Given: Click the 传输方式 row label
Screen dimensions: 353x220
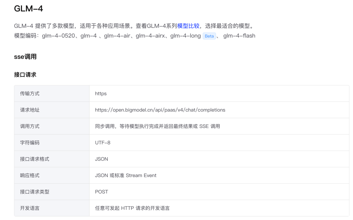Looking at the screenshot, I should point(30,93).
